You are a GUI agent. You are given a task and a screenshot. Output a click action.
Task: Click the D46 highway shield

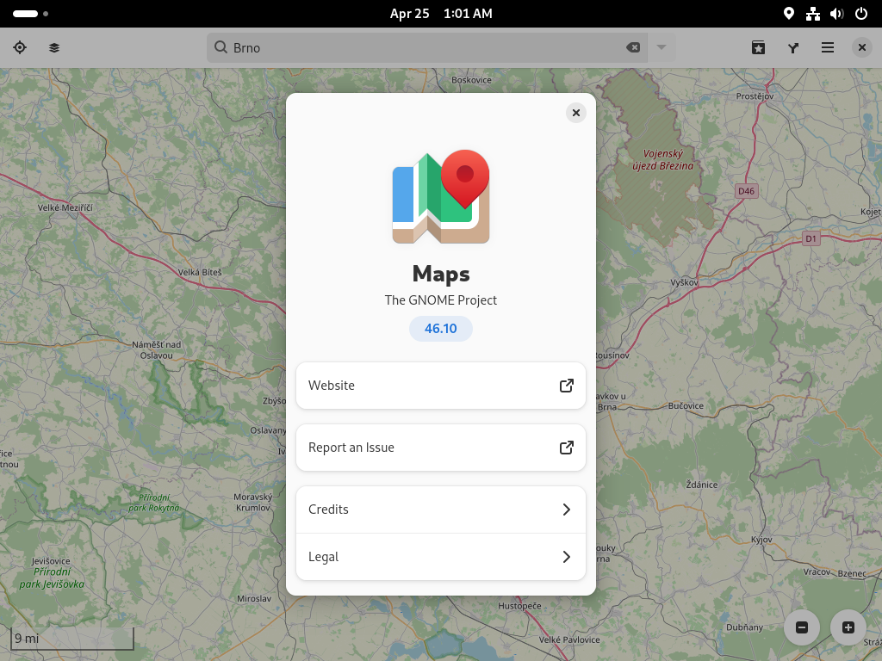tap(747, 191)
